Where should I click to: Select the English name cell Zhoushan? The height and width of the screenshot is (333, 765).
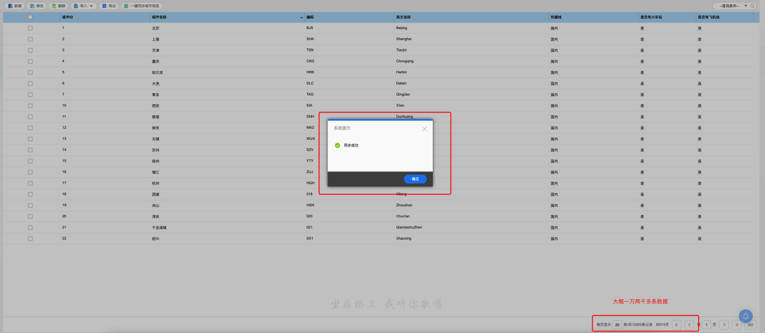(404, 205)
